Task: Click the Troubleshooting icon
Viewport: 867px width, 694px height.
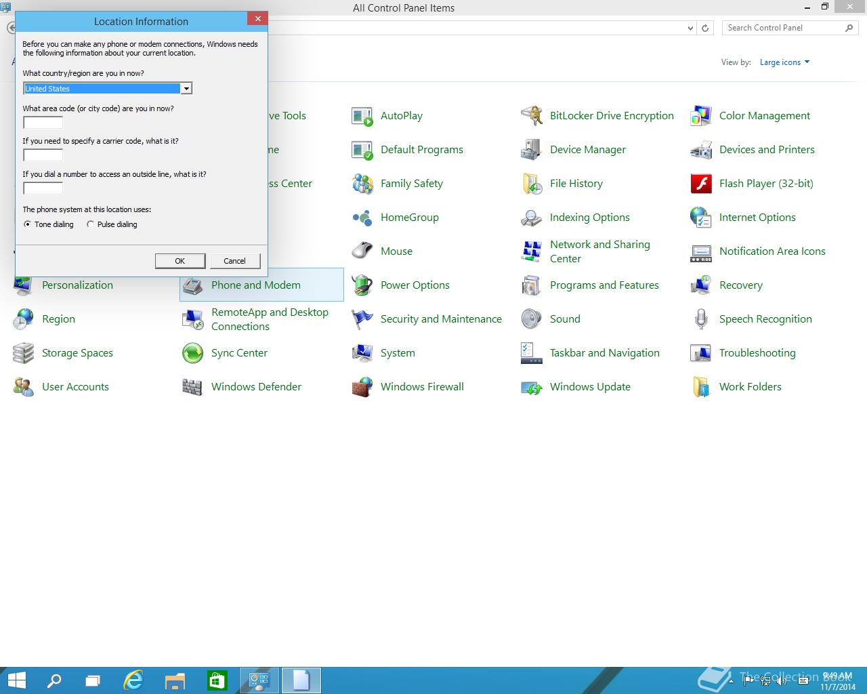Action: (701, 353)
